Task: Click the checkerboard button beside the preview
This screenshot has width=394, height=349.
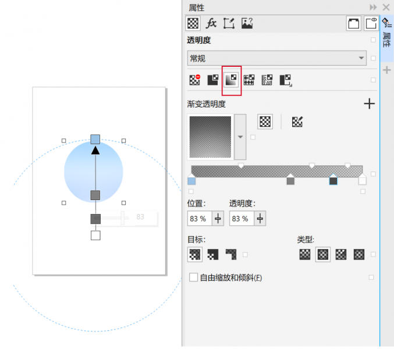Action: click(x=265, y=122)
